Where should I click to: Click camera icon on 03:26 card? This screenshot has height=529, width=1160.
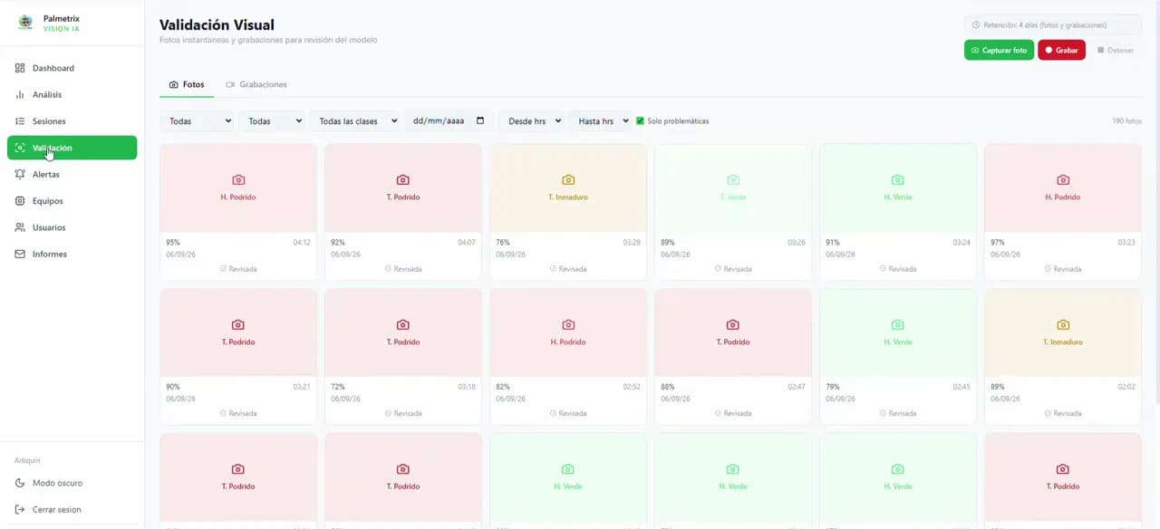click(733, 180)
